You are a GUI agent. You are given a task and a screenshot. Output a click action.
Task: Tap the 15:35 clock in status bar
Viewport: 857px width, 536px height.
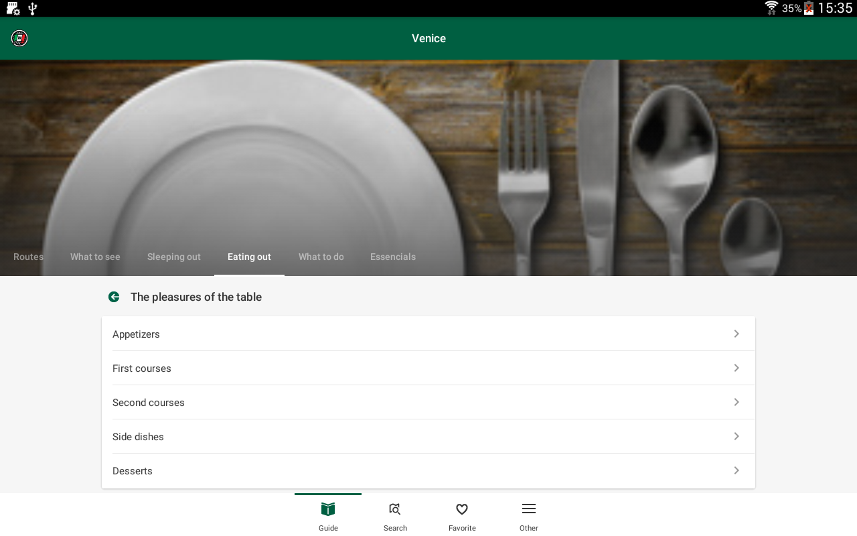point(835,8)
